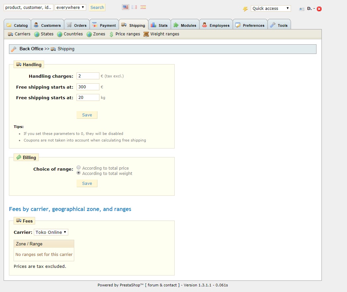Screen dimensions: 347x292
Task: Click the Quick access lightning bolt icon
Action: [245, 9]
